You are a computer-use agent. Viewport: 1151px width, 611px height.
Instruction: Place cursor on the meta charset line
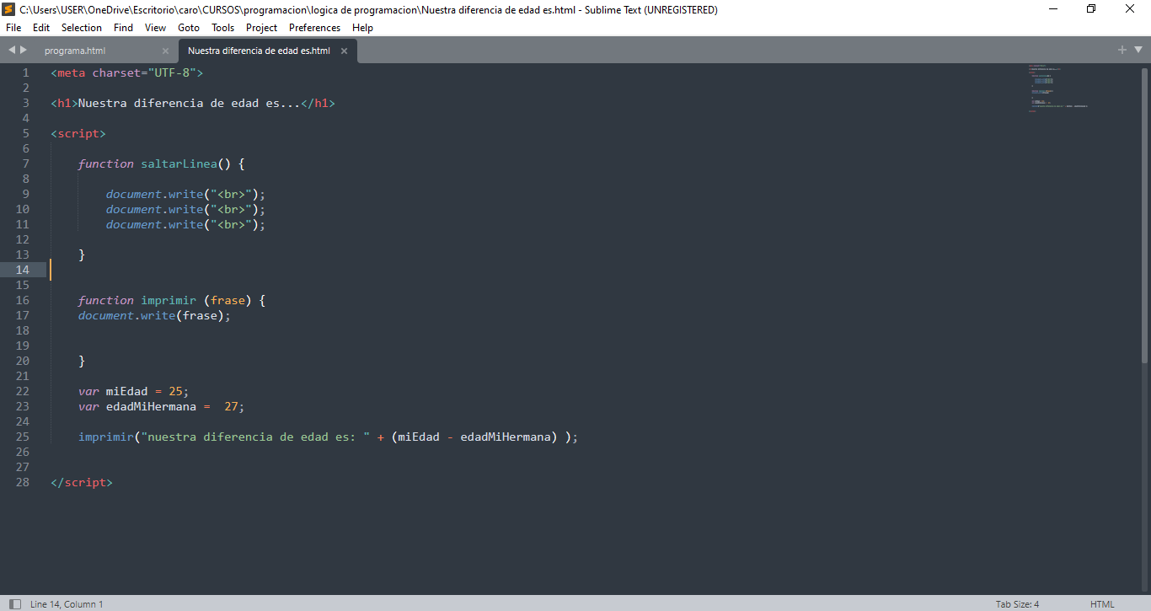(127, 72)
